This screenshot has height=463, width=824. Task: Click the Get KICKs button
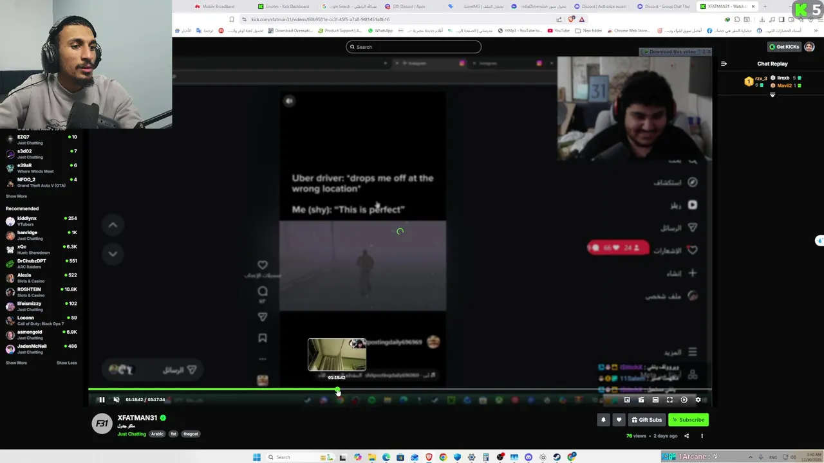[x=784, y=47]
